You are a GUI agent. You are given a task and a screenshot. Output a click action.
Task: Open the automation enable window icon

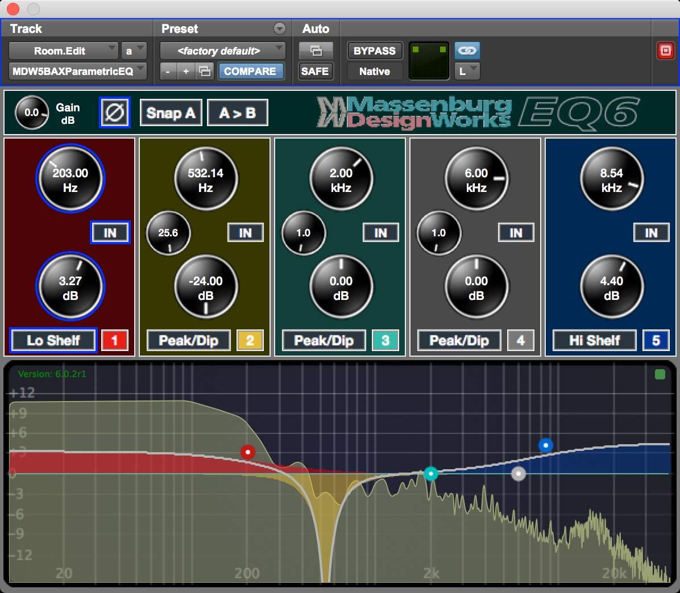coord(316,51)
